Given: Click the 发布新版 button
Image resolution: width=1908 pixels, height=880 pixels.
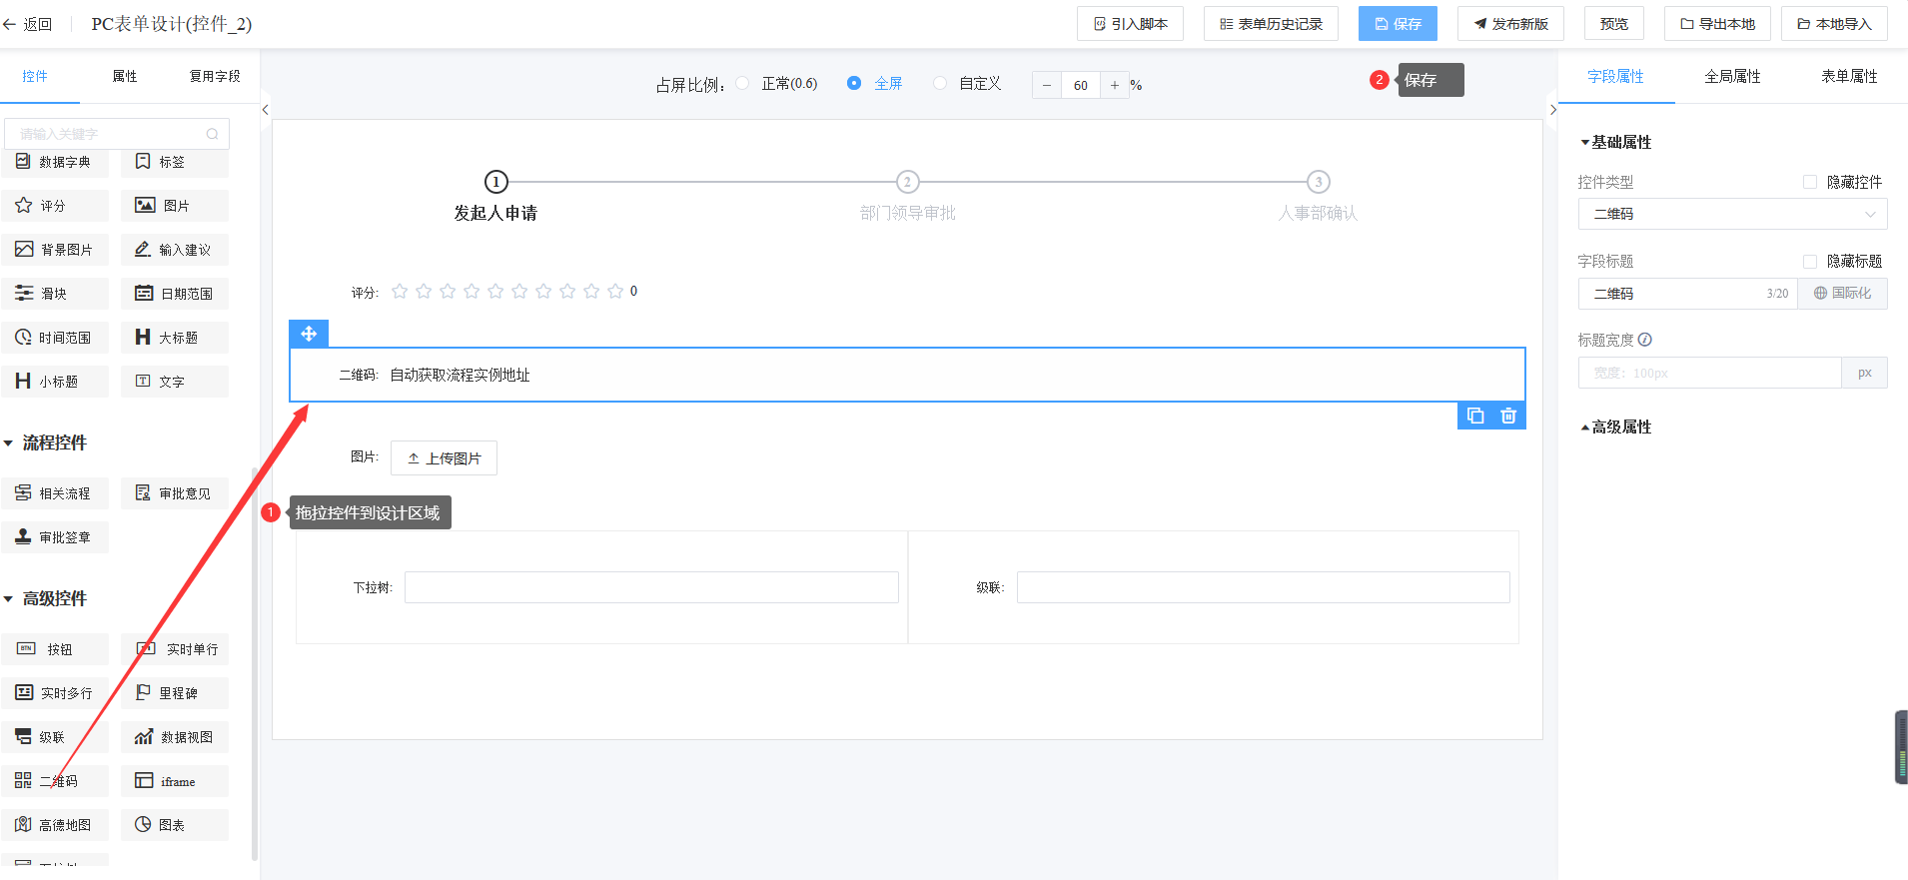Looking at the screenshot, I should tap(1510, 24).
